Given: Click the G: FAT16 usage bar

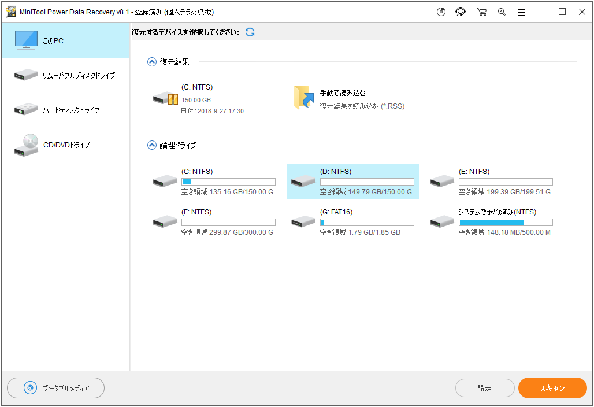Looking at the screenshot, I should (x=367, y=222).
